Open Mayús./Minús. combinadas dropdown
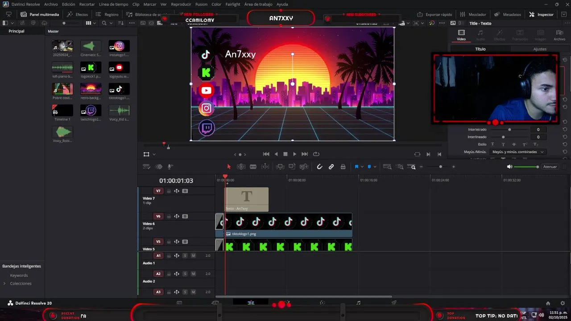Screen dimensions: 571x321 pos(517,152)
